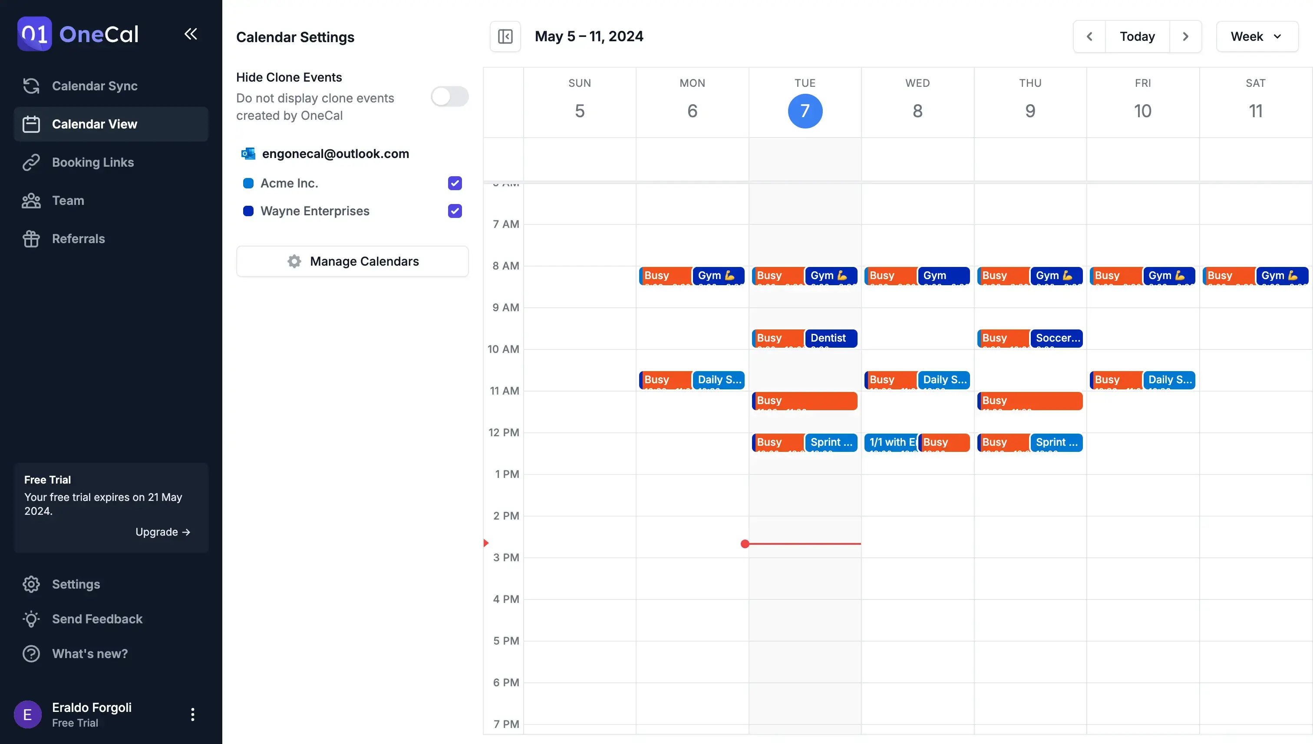Click the Manage Calendars button
The width and height of the screenshot is (1313, 744).
click(x=352, y=260)
